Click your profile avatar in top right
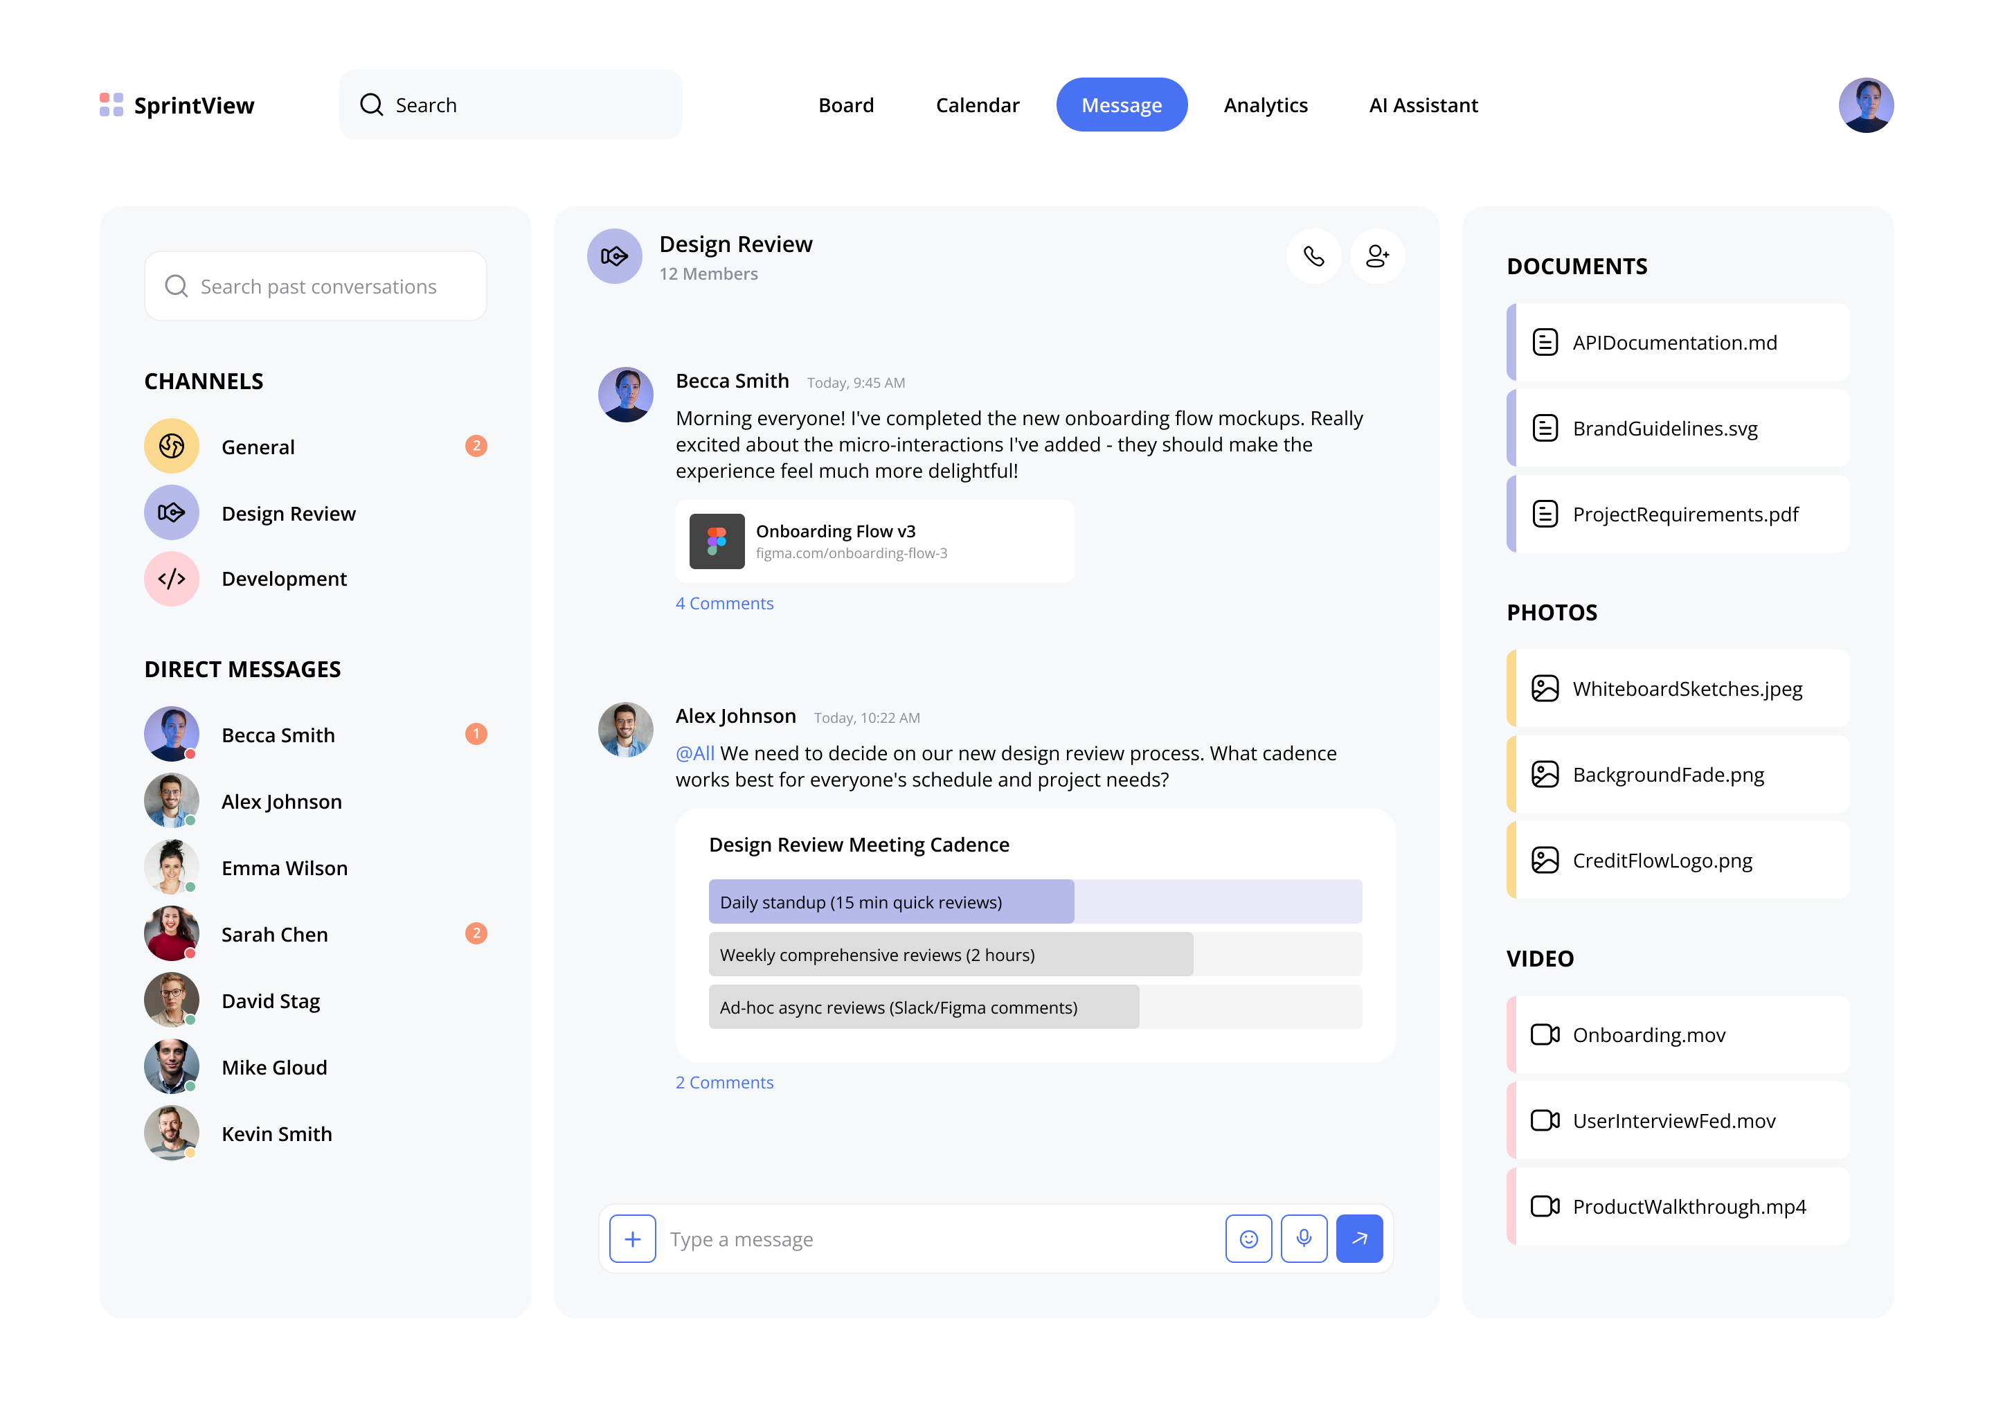1994x1418 pixels. pyautogui.click(x=1867, y=104)
